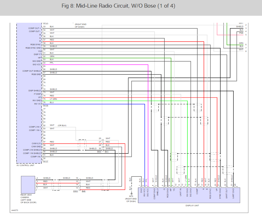Viewport: 262px width, 220px height.
Task: Select INV GND label on AV control unit
Action: pyautogui.click(x=36, y=100)
